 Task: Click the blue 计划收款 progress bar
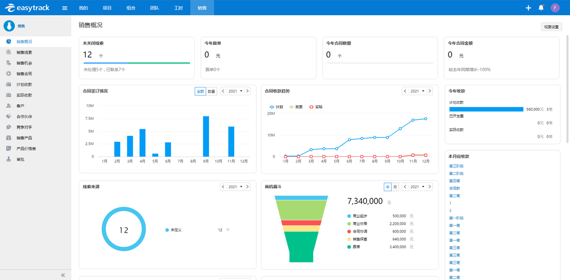(x=486, y=109)
